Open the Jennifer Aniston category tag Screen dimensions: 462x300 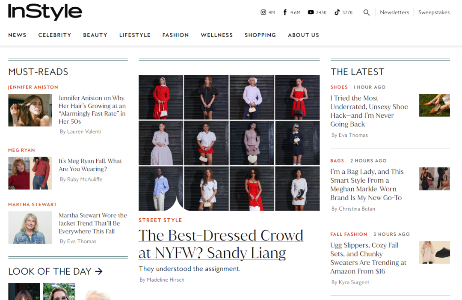click(x=33, y=87)
